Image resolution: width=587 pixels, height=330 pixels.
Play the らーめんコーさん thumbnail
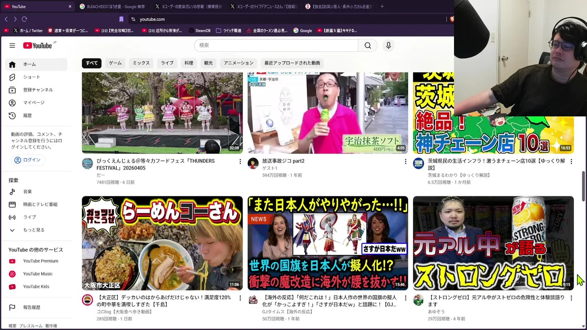point(162,243)
